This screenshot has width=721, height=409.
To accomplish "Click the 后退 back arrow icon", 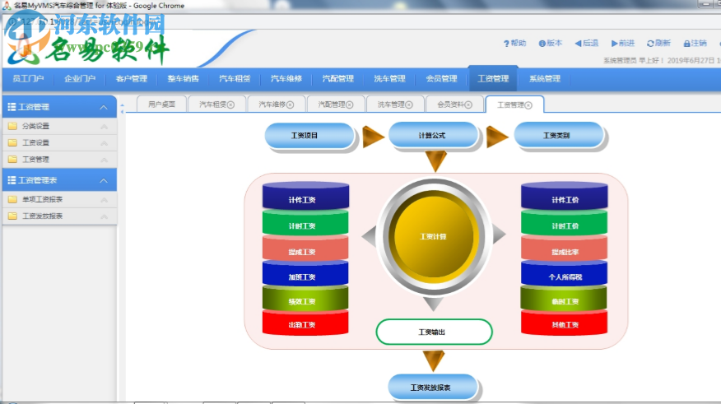I will click(578, 44).
